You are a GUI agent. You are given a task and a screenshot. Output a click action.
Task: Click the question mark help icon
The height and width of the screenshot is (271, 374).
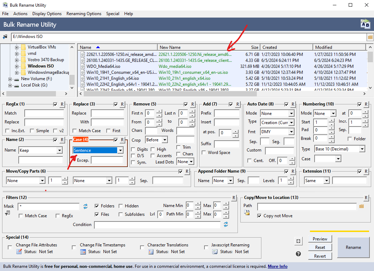point(298,254)
